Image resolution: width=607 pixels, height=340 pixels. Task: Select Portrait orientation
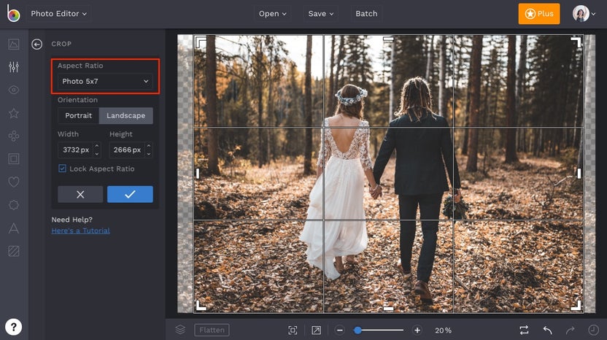(78, 115)
